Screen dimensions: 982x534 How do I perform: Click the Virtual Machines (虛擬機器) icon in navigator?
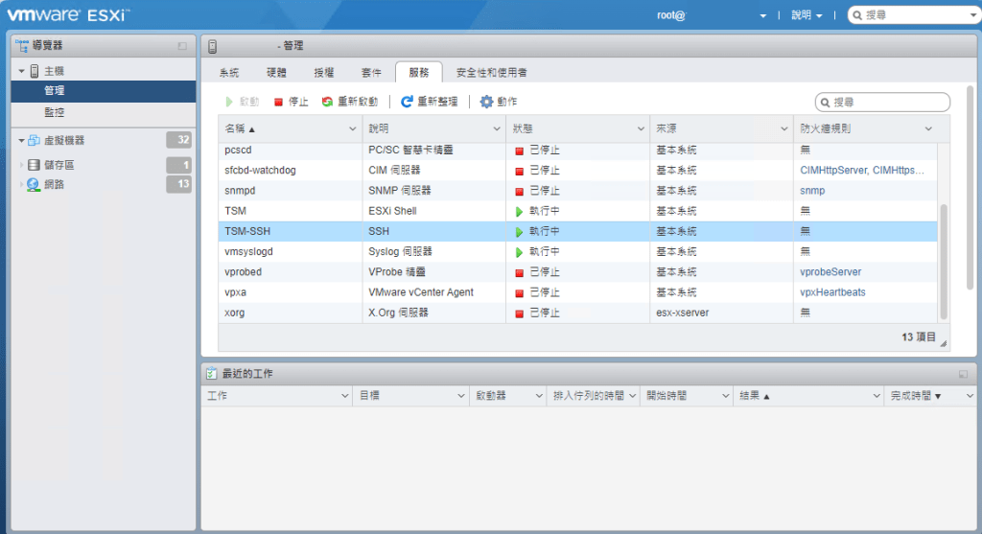[x=35, y=140]
